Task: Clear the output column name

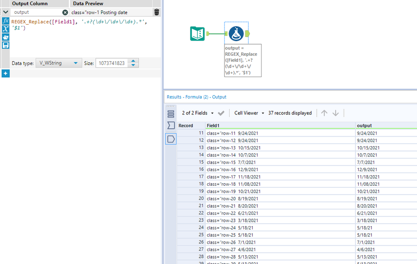Action: tap(65, 12)
